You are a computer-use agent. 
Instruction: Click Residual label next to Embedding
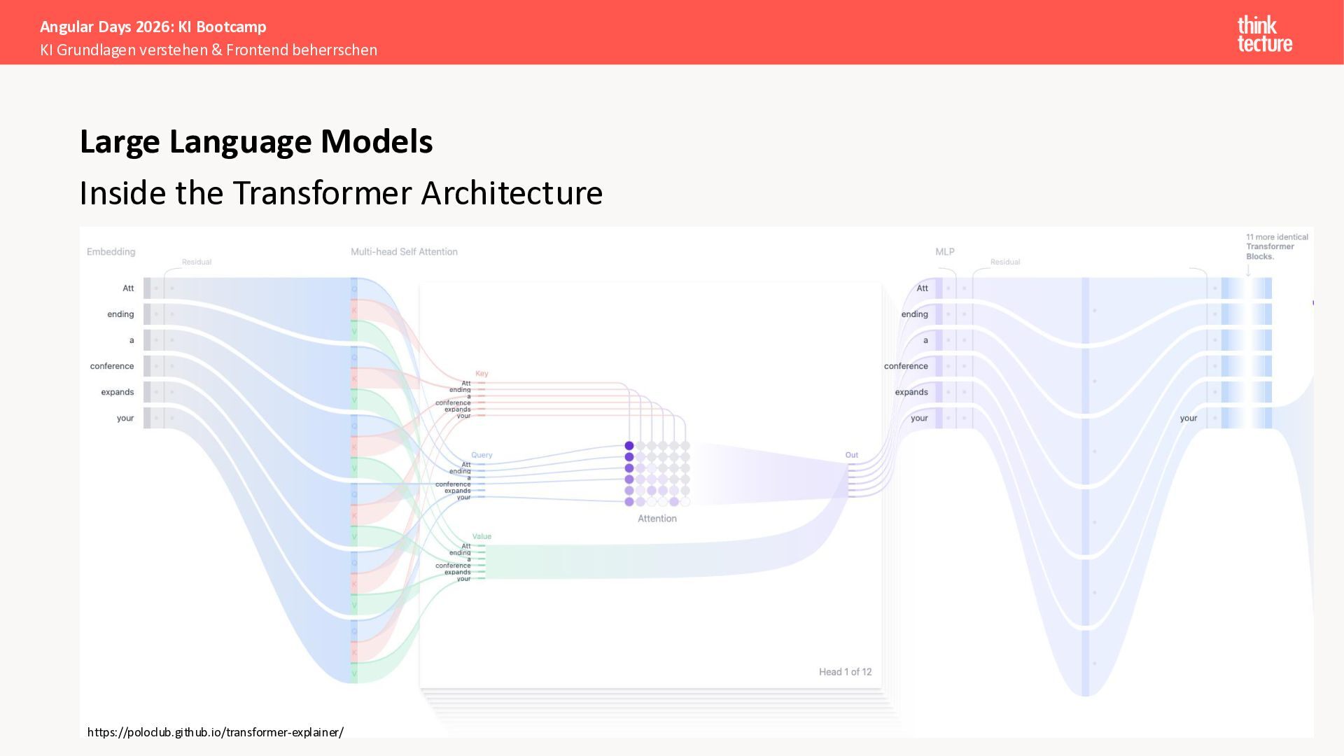197,262
